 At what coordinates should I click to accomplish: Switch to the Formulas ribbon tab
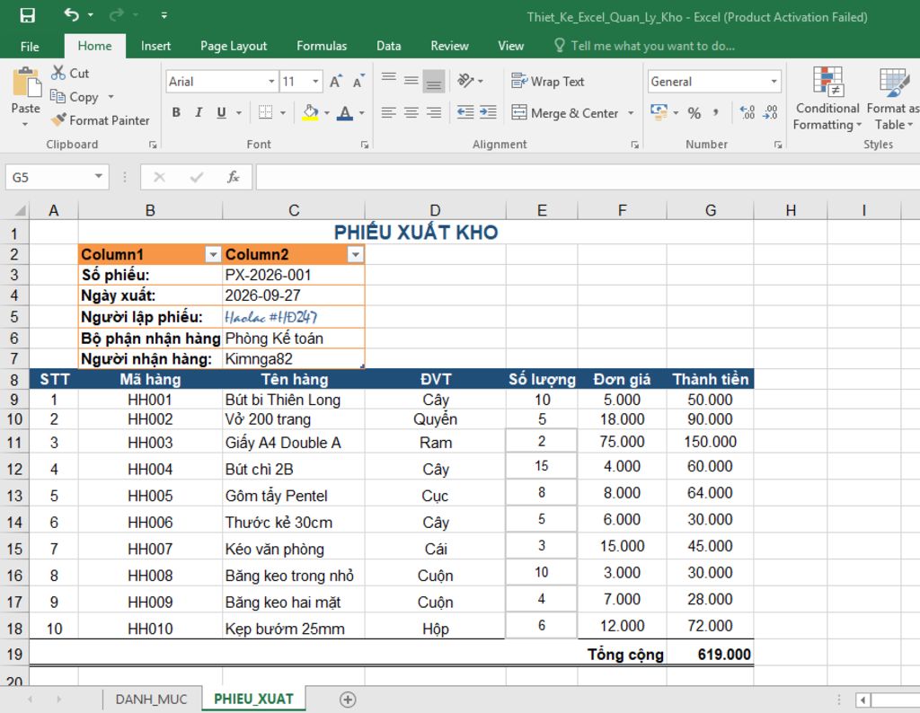coord(322,46)
